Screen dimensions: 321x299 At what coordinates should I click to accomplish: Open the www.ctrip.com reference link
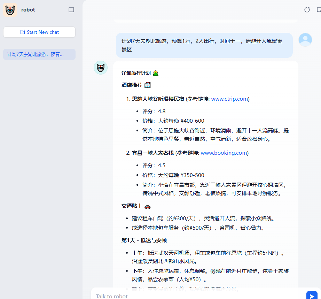pyautogui.click(x=229, y=99)
